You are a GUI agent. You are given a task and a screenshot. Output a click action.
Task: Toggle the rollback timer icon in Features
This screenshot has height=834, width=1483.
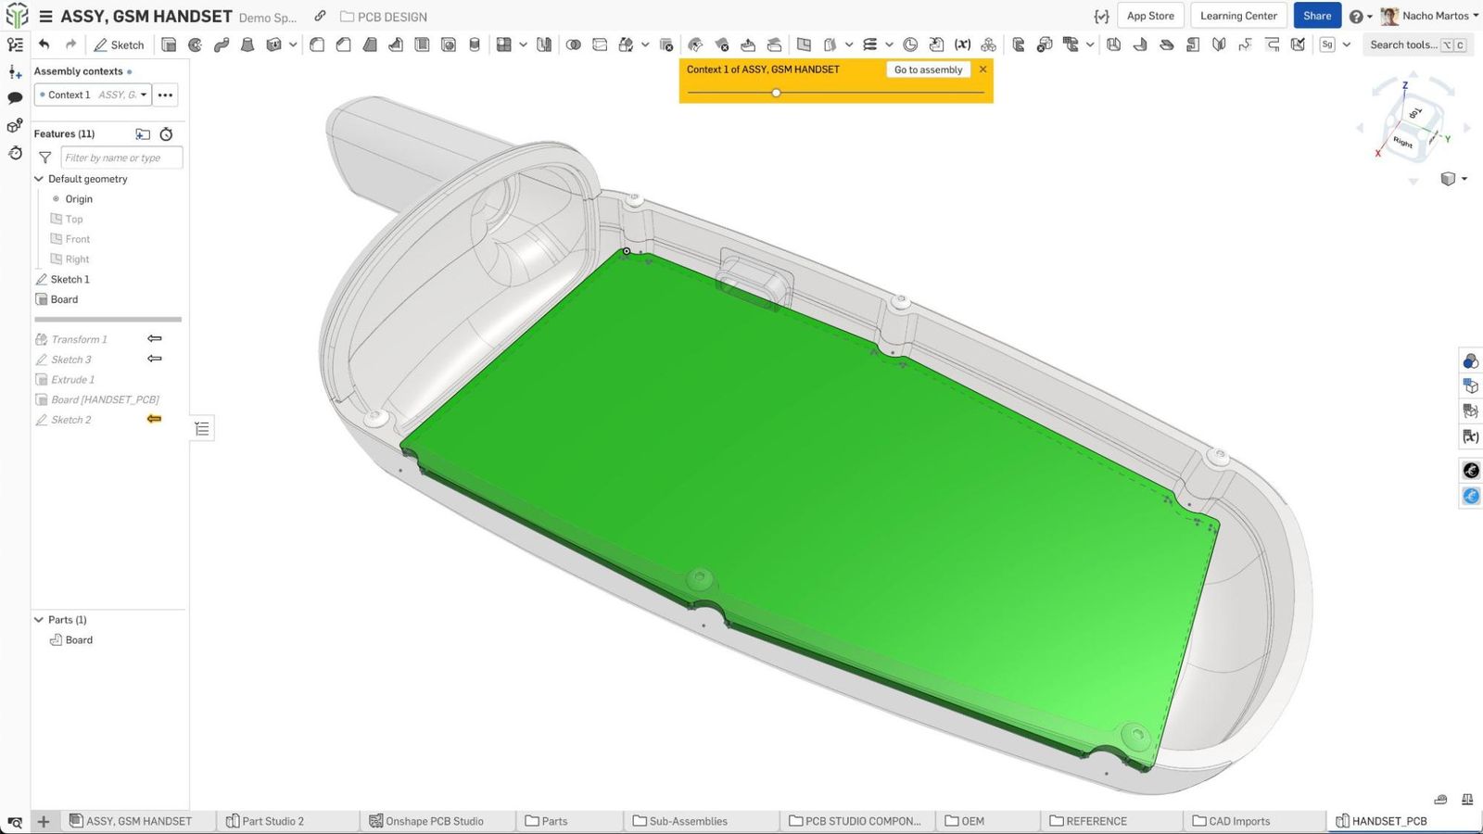pos(166,134)
